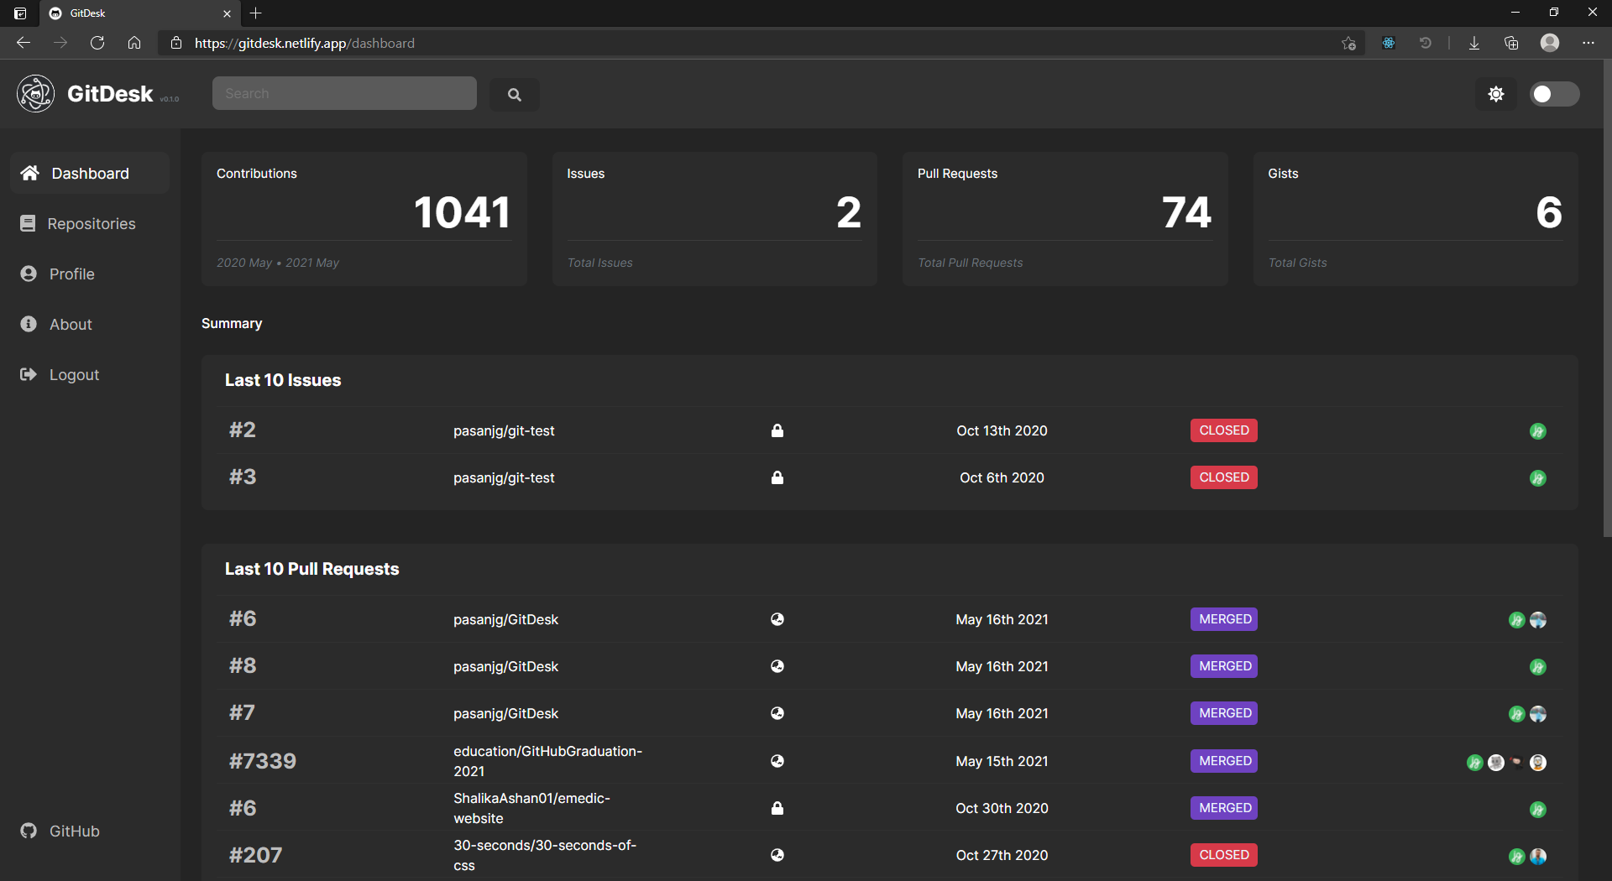Click the avatar on emedic-website pull request

tap(1538, 810)
